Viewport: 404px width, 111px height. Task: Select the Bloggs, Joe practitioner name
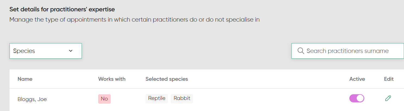click(x=32, y=99)
